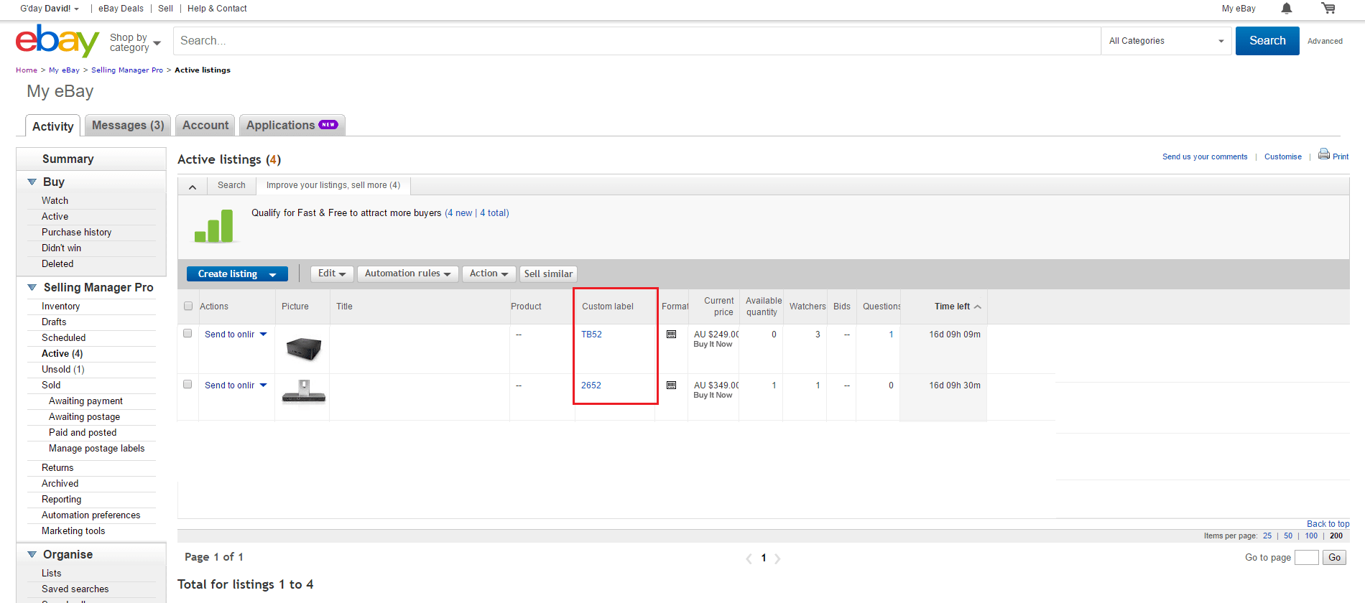Click the Back to top link
Screen dimensions: 1365x603
[1328, 524]
